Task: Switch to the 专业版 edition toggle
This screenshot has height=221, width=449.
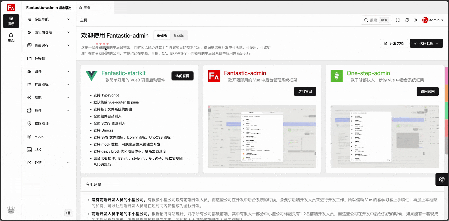Action: pos(178,35)
